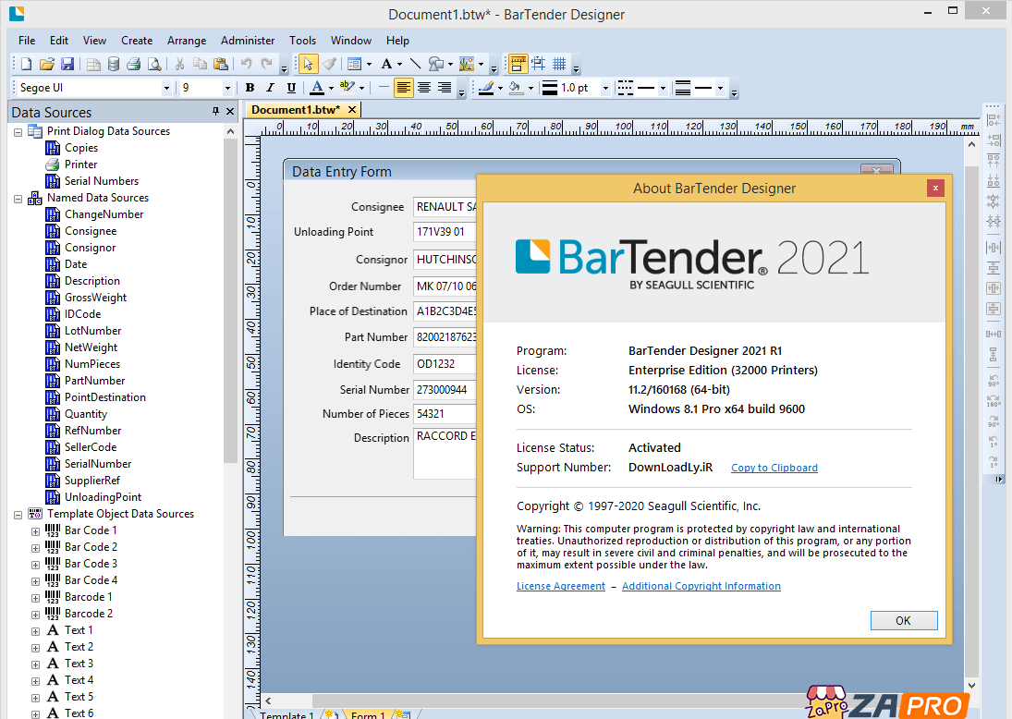Paste from clipboard icon

click(221, 64)
